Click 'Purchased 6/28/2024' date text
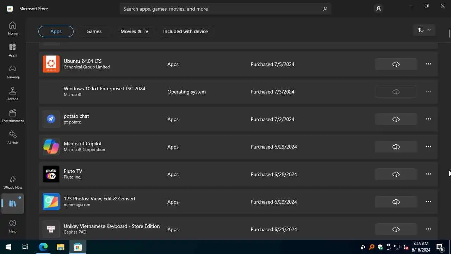The width and height of the screenshot is (451, 254). pyautogui.click(x=274, y=174)
